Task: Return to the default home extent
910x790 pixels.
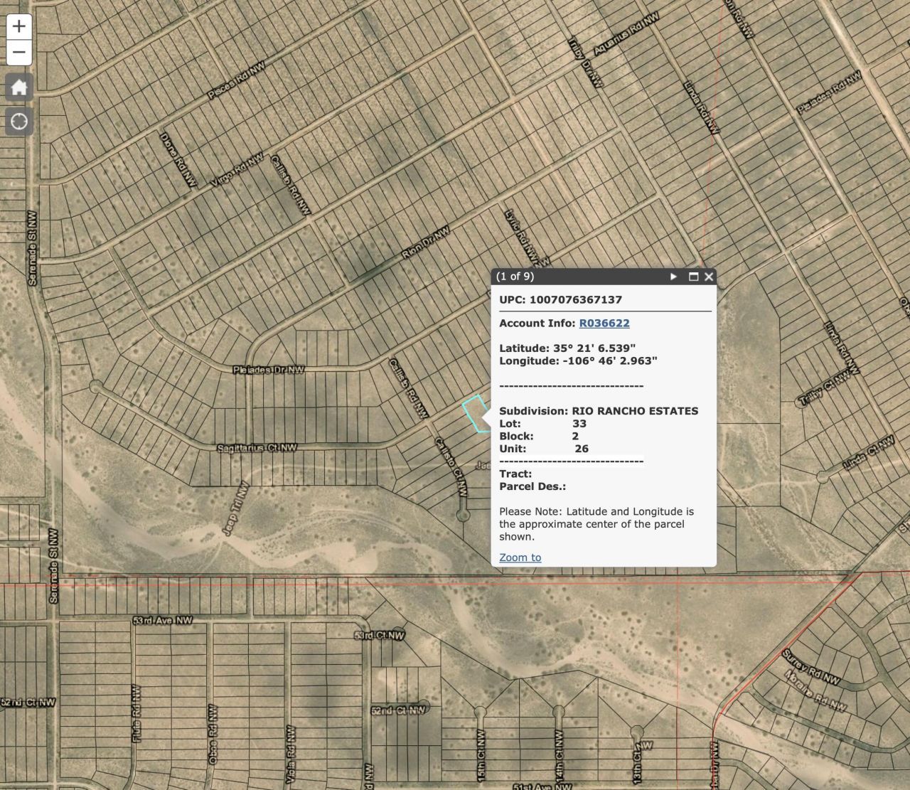Action: [19, 87]
